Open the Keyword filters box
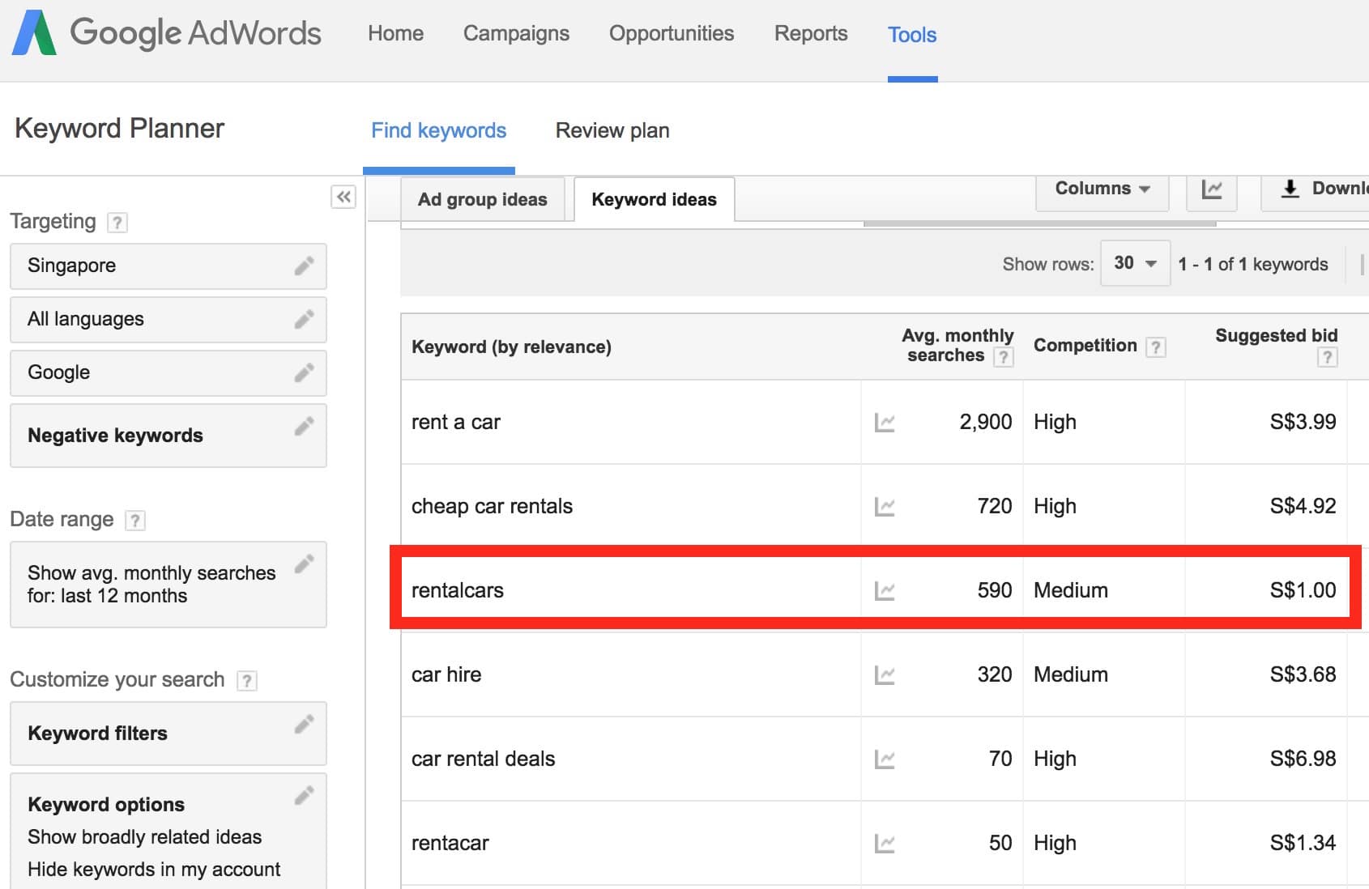Viewport: 1369px width, 889px height. (168, 734)
